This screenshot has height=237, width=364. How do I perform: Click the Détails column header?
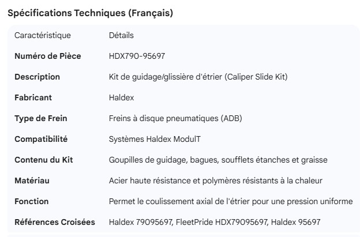click(121, 36)
